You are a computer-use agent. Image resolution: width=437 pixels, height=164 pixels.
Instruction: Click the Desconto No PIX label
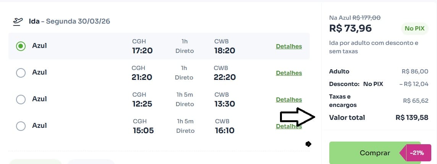(x=356, y=84)
